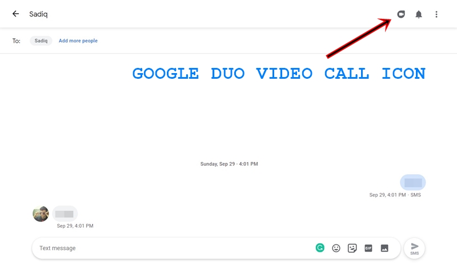The image size is (457, 270).
Task: Click Sadiq's profile photo avatar
Action: pyautogui.click(x=41, y=214)
